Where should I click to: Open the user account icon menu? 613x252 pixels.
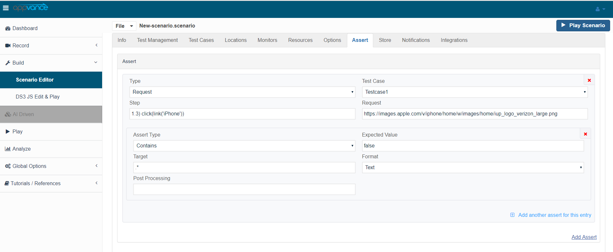[600, 9]
